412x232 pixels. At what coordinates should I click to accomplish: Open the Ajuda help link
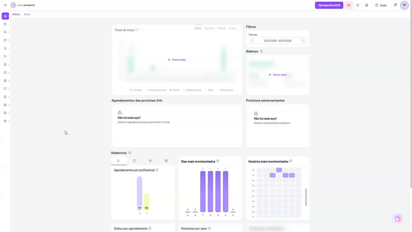click(381, 5)
